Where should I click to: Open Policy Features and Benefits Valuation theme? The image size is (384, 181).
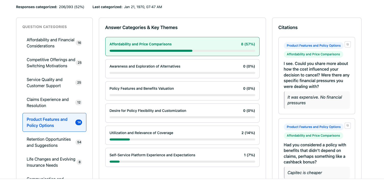(x=182, y=91)
